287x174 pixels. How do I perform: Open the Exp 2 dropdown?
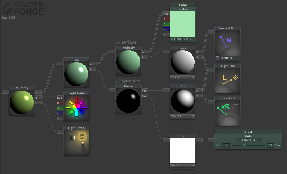(x=183, y=166)
